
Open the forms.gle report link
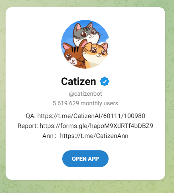97,126
